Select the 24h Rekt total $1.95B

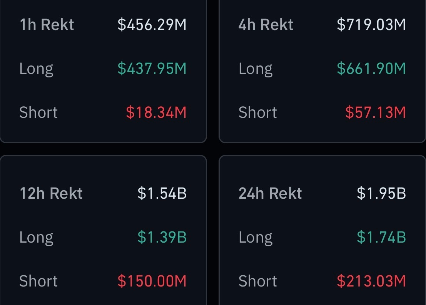point(381,193)
